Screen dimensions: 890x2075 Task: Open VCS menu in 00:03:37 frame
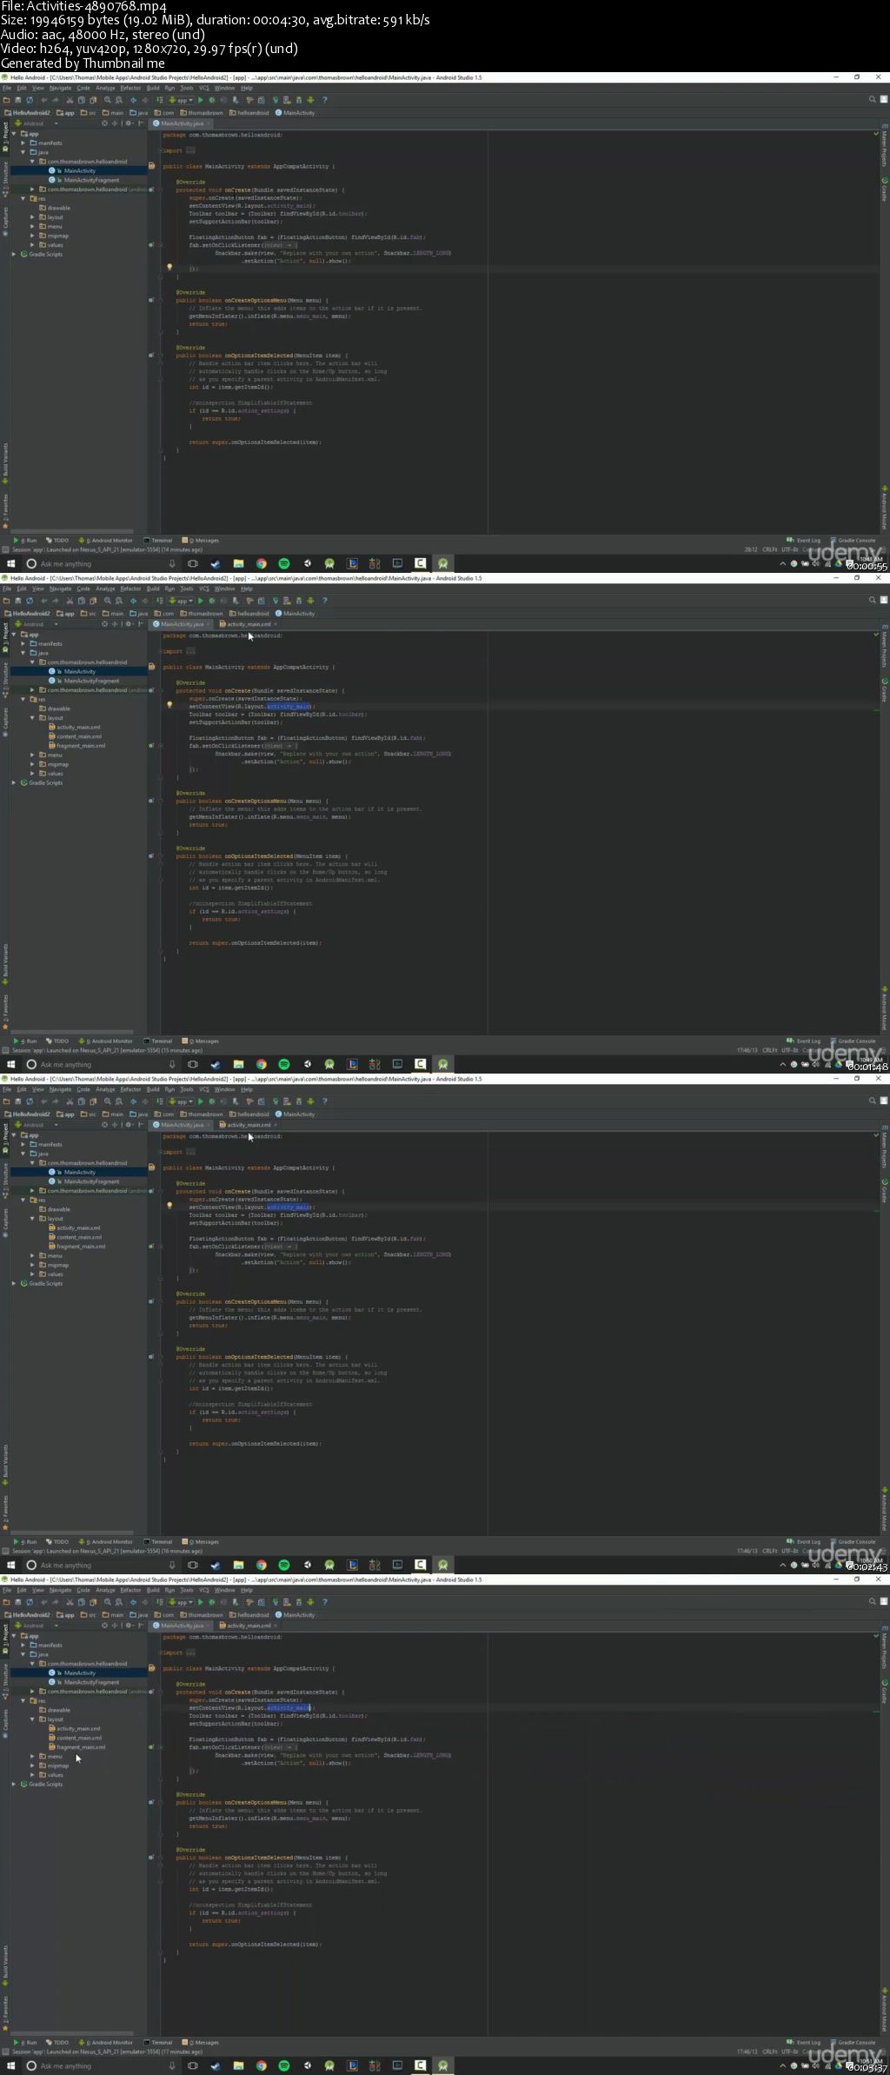tap(204, 1590)
